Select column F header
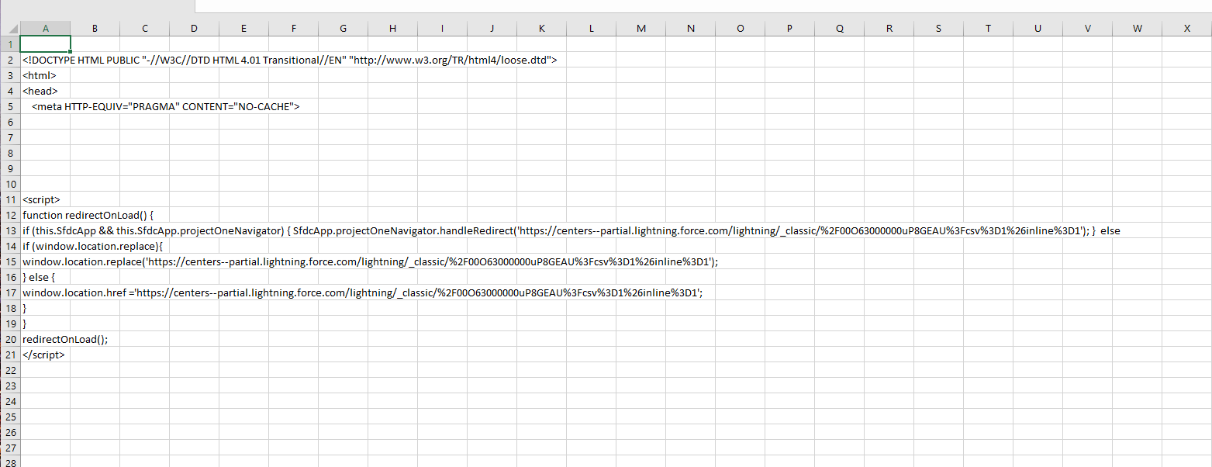 (x=293, y=29)
